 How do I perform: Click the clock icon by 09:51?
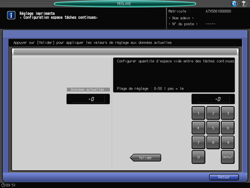(3, 185)
